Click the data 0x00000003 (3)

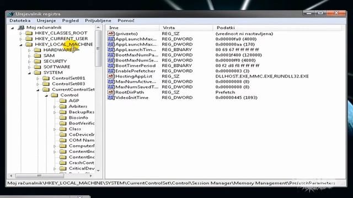pos(232,71)
